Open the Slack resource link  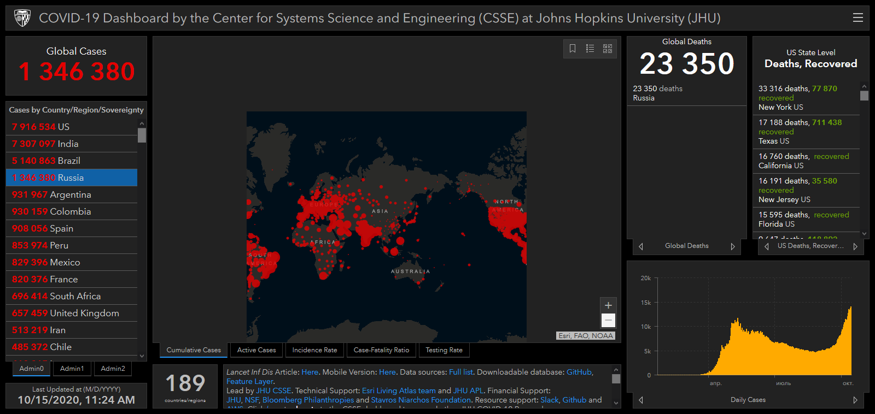[550, 400]
